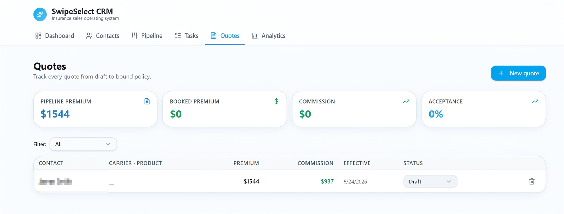Change the Draft status dropdown
Image resolution: width=564 pixels, height=214 pixels.
pos(430,181)
